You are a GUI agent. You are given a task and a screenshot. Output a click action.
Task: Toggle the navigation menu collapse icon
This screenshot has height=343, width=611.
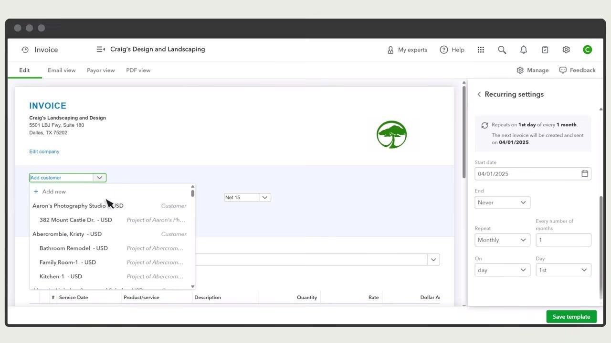[x=101, y=49]
